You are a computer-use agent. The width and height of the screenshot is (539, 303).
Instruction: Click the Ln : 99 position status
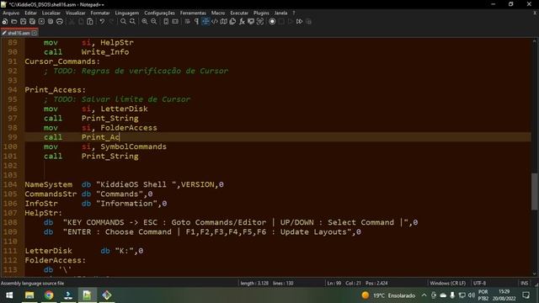tap(334, 283)
